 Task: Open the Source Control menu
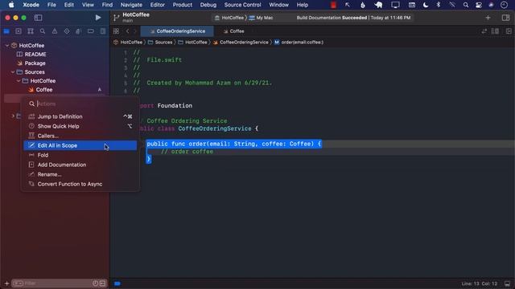pyautogui.click(x=242, y=5)
